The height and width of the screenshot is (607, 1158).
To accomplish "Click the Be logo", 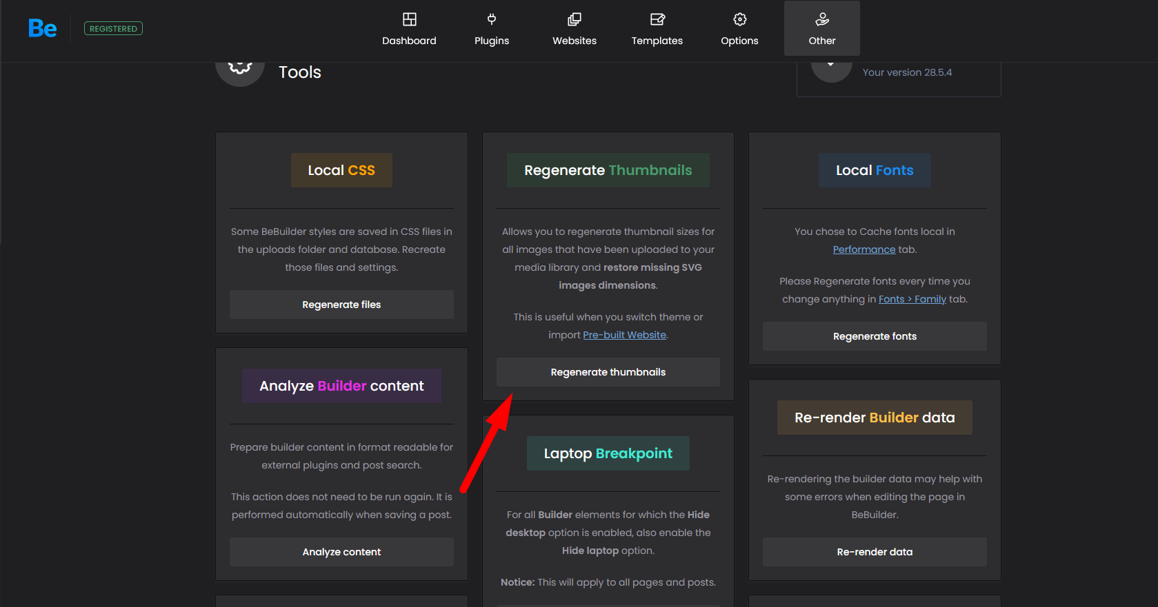I will click(x=42, y=28).
